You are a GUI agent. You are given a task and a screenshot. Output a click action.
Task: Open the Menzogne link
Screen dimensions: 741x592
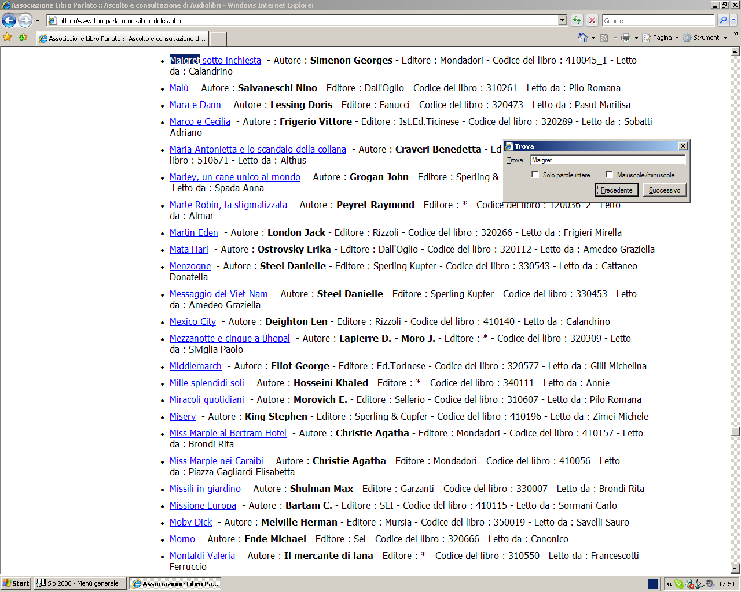tap(190, 266)
